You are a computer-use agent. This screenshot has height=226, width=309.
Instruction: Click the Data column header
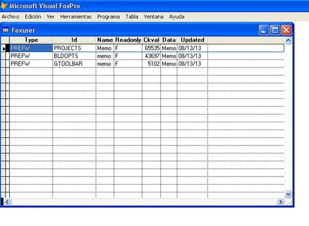coord(169,40)
